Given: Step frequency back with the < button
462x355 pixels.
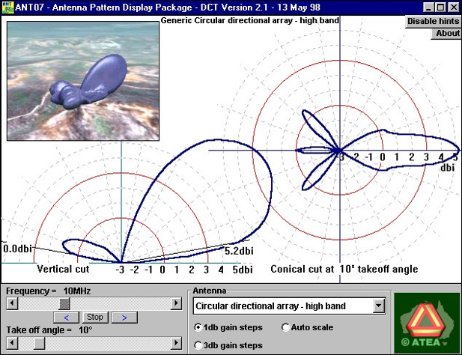Looking at the screenshot, I should point(67,318).
